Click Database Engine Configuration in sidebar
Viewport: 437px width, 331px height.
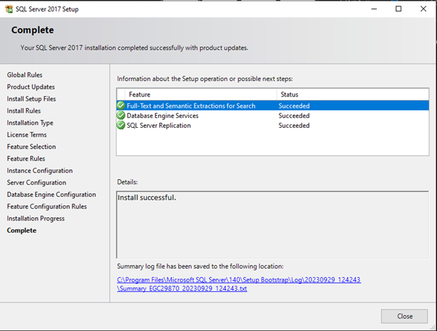[x=52, y=195]
